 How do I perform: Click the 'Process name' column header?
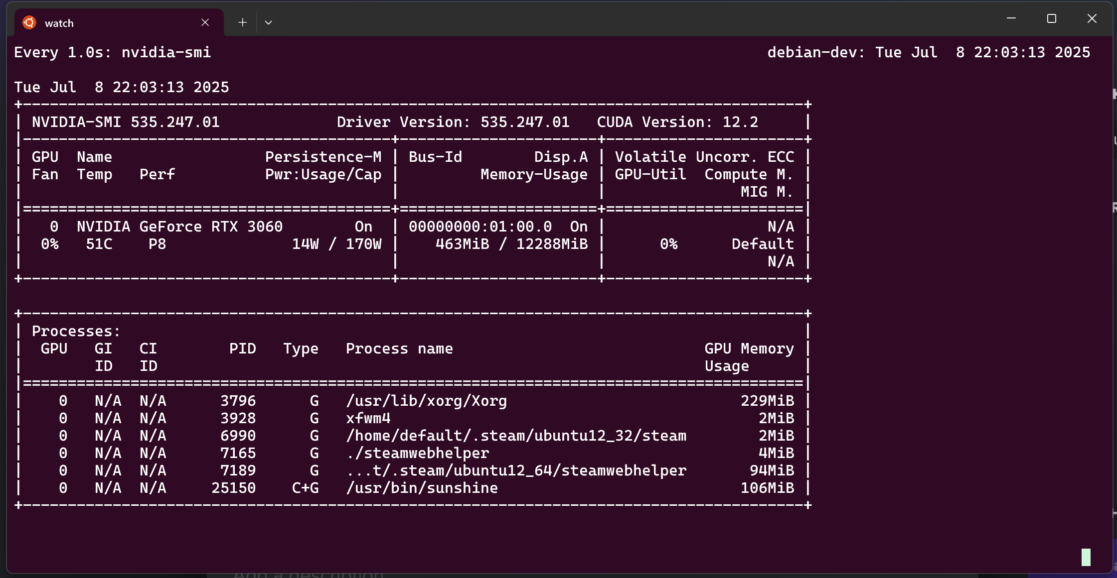(399, 348)
